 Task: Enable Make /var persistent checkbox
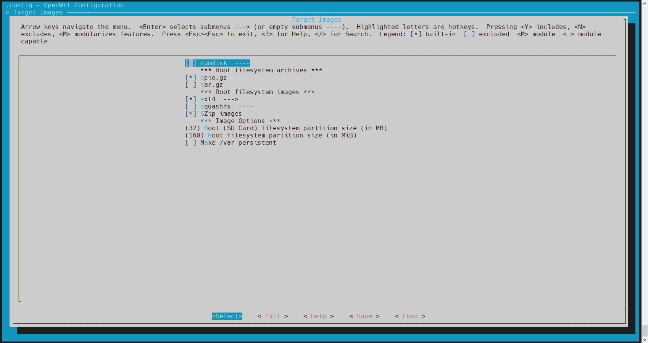click(x=191, y=143)
